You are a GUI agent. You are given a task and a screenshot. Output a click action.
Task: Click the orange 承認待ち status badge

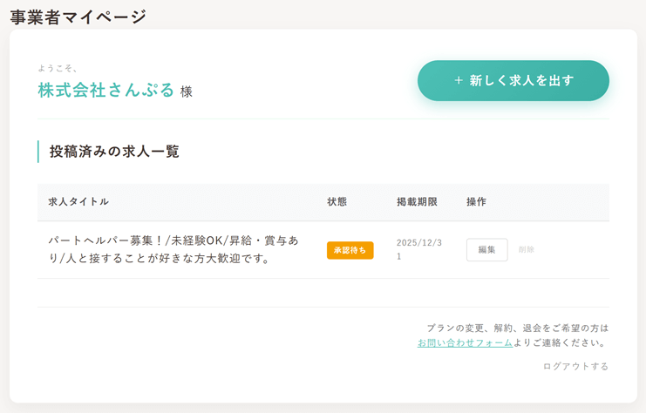coord(350,250)
